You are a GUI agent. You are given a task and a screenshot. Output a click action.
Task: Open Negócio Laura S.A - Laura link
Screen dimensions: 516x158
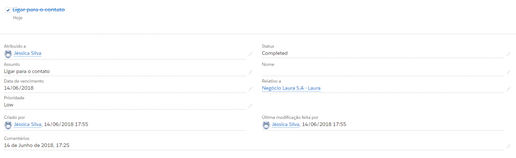(291, 88)
